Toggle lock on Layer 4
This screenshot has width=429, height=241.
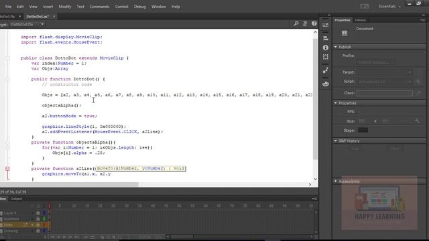pos(38,213)
